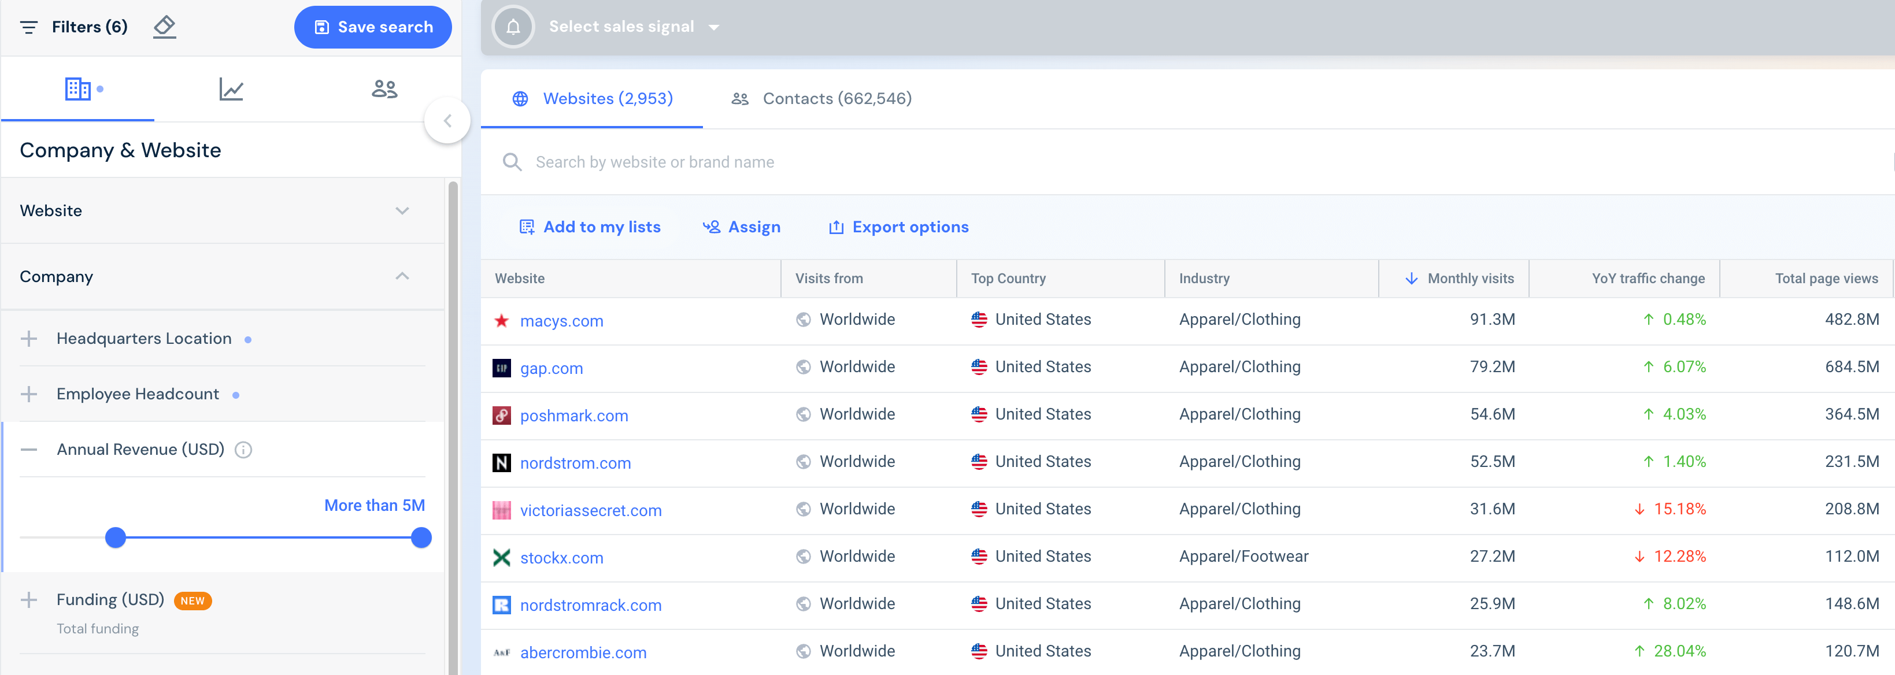Open Export options via the export icon
Image resolution: width=1895 pixels, height=675 pixels.
coord(837,227)
